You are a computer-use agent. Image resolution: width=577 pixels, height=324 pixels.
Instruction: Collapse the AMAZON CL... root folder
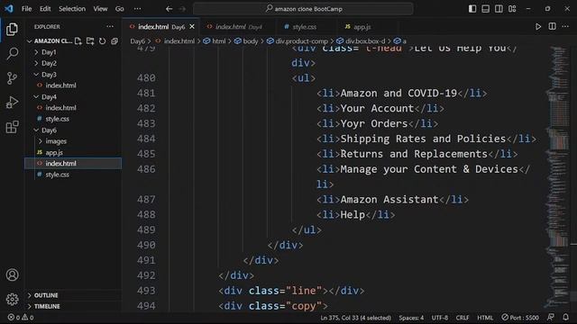[50, 41]
